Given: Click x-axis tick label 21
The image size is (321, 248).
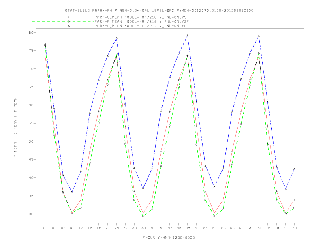Looking at the screenshot, I should pyautogui.click(x=107, y=228).
